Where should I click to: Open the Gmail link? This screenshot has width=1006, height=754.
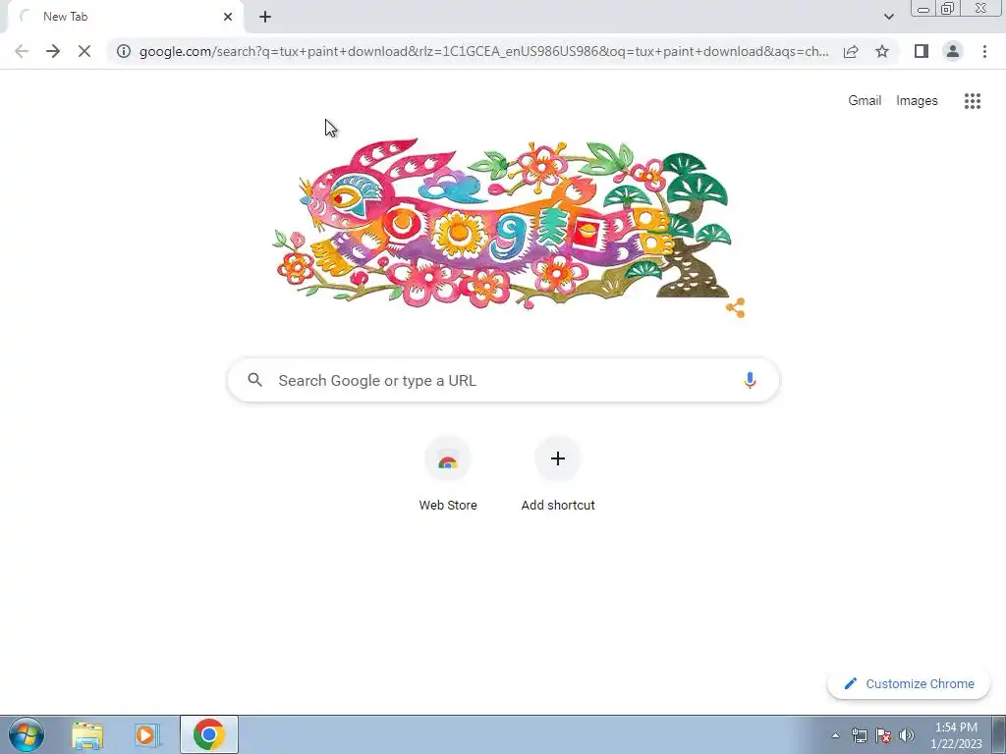click(865, 101)
